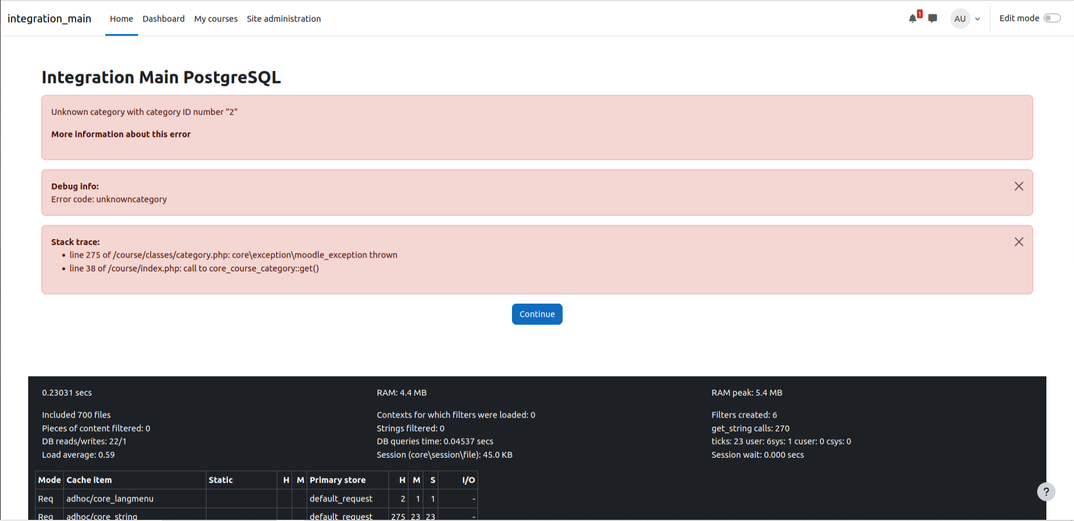
Task: Click the RAM peak: 5.4 MB stat
Action: coord(747,393)
